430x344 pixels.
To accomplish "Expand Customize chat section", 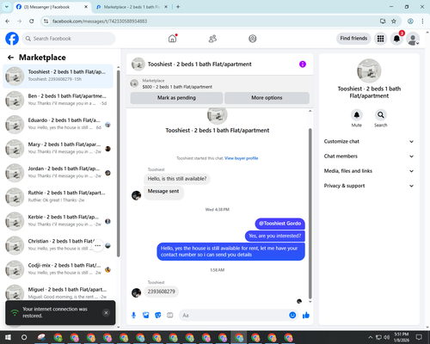I will click(369, 141).
